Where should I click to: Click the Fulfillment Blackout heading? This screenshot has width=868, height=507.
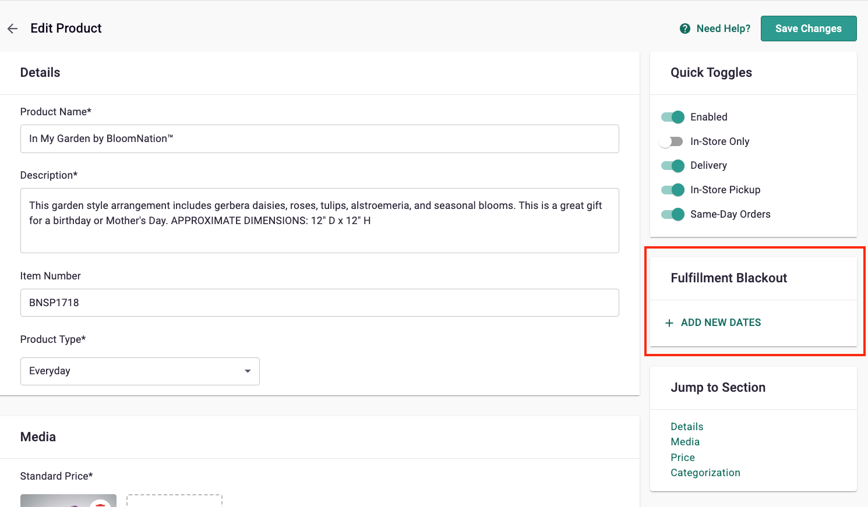coord(729,278)
